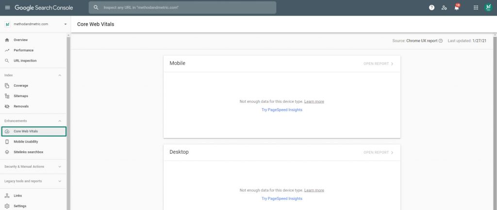Collapse the Enhancements section
This screenshot has height=210, width=497.
click(60, 121)
